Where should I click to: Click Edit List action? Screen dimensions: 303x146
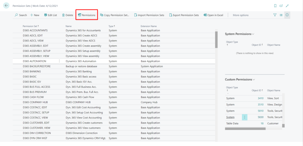(50, 15)
